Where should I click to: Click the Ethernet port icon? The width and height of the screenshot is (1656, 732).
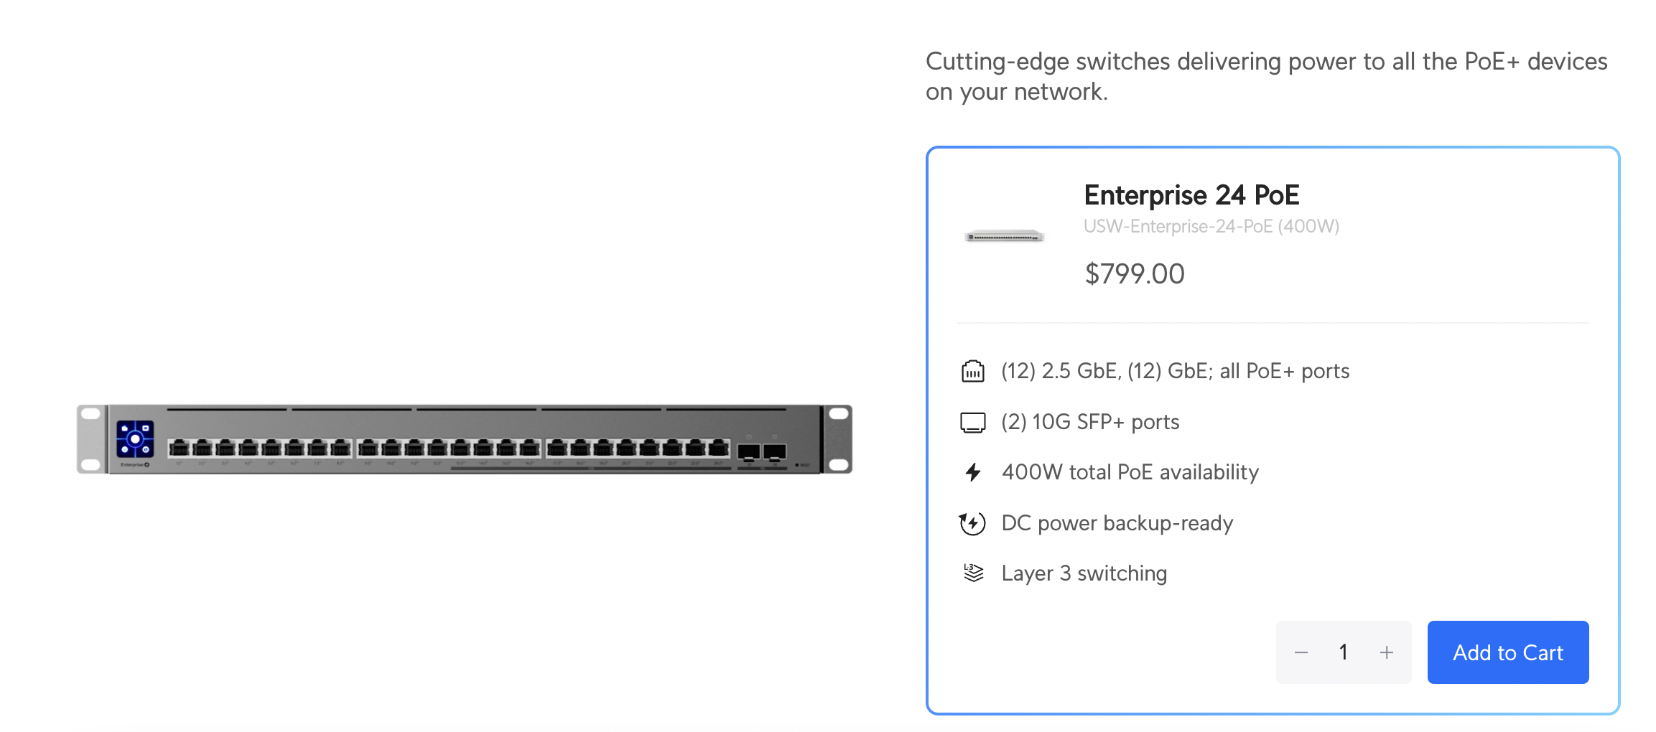point(972,371)
